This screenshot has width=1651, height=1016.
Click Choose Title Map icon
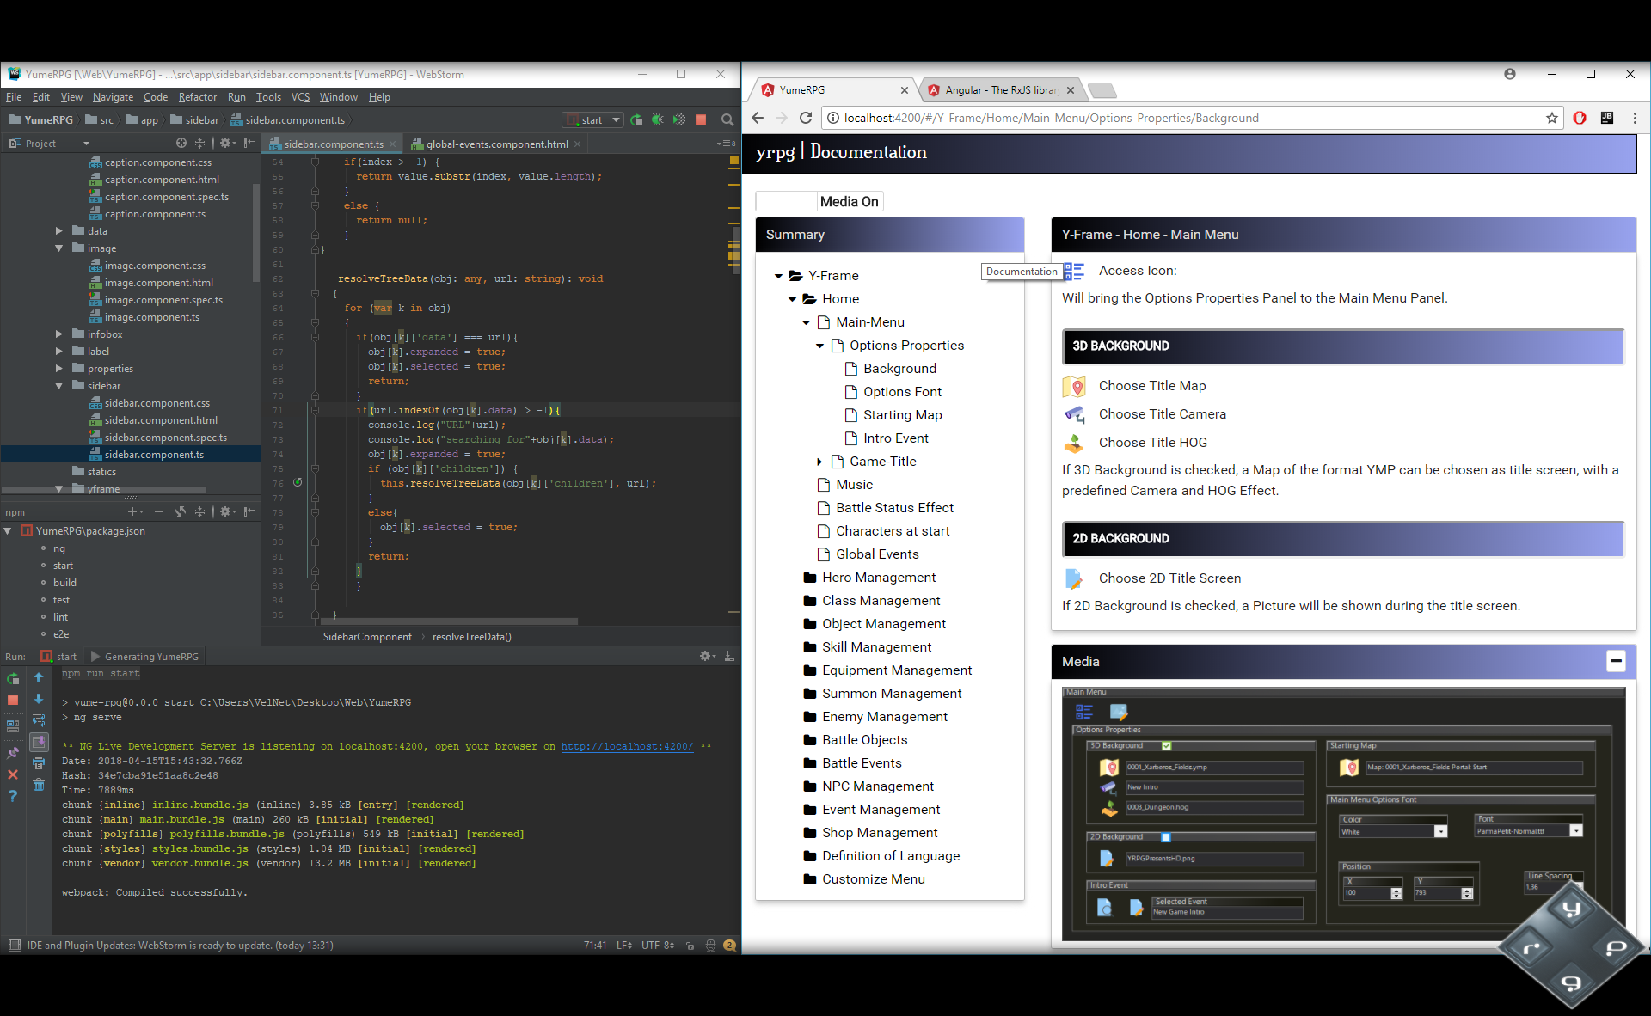(x=1076, y=385)
